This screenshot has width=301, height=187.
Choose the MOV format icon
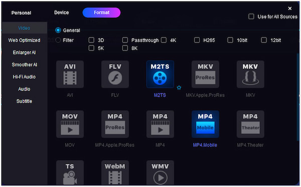[x=70, y=124]
